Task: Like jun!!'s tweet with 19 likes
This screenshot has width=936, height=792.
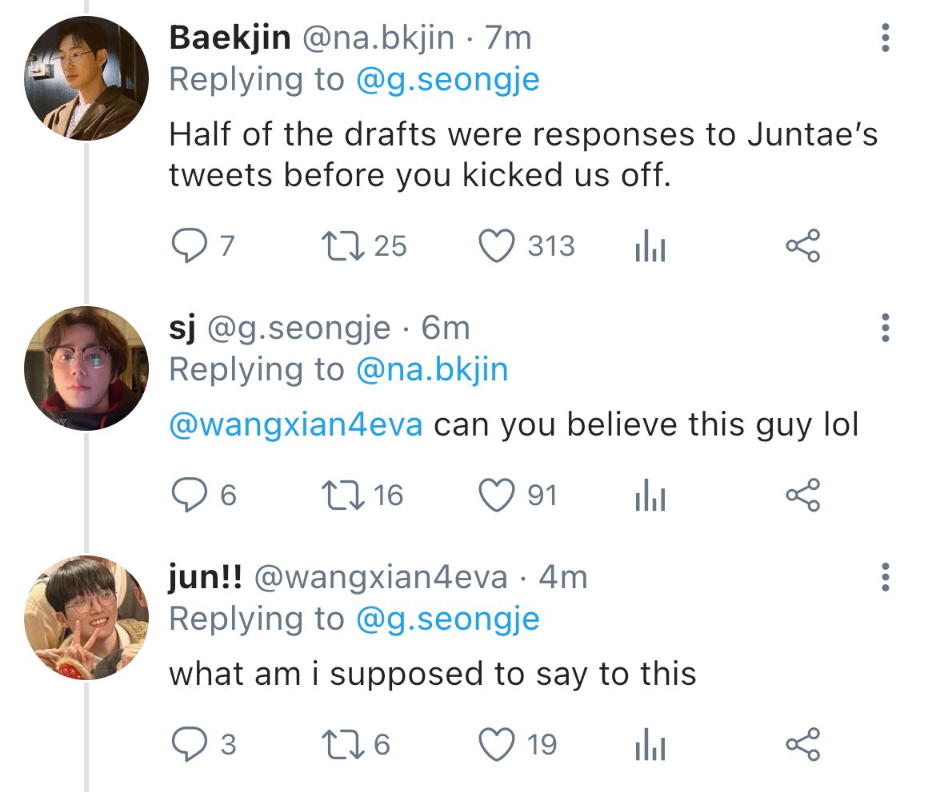Action: (x=497, y=744)
